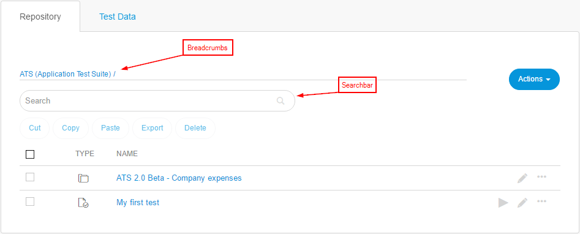
Task: Toggle the select-all checkbox in the header
Action: (30, 154)
